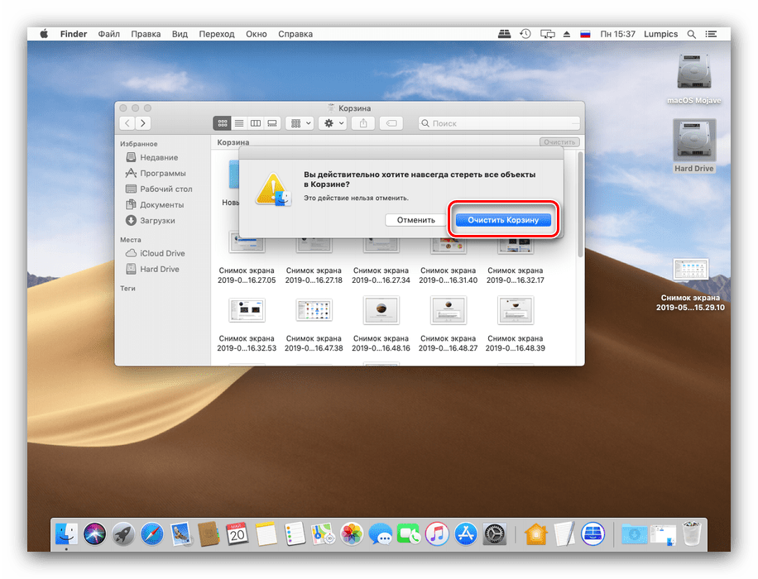Open the Переход menu

pos(216,34)
